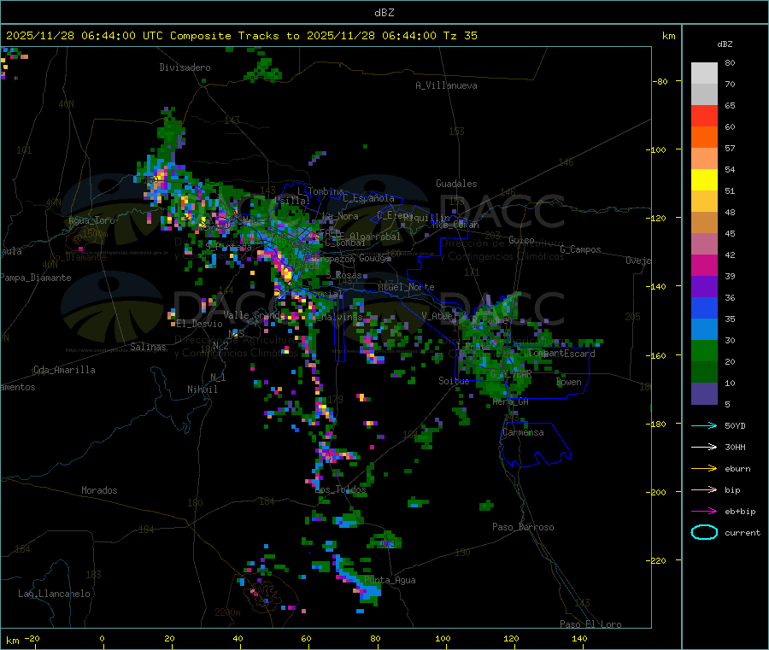Select the magenta 39 dBZ color swatch
The image size is (769, 650).
tap(704, 265)
